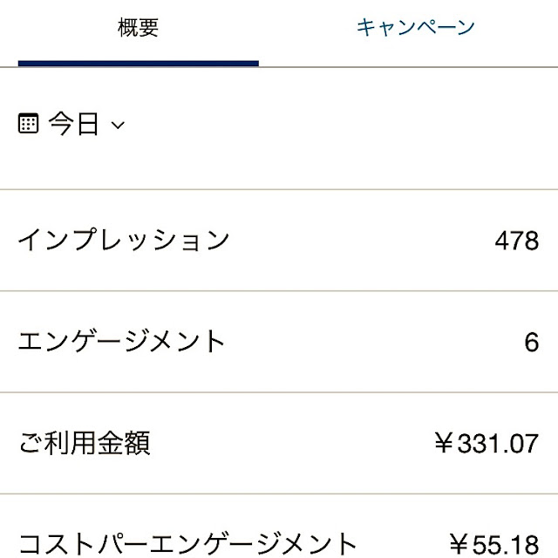
Task: Switch to the キャンペーン tab
Action: [415, 27]
